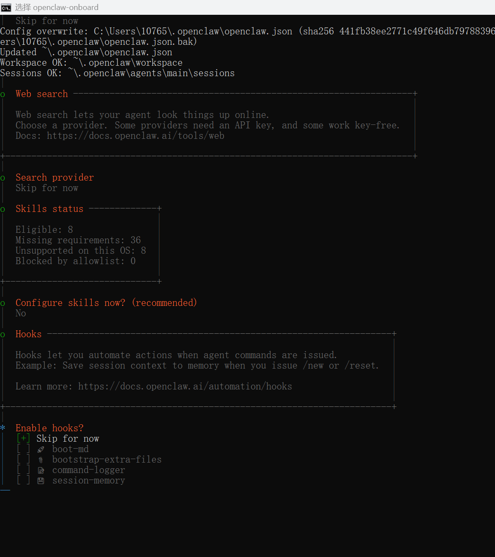Click the blue cursor at the terminal bottom

[5, 490]
